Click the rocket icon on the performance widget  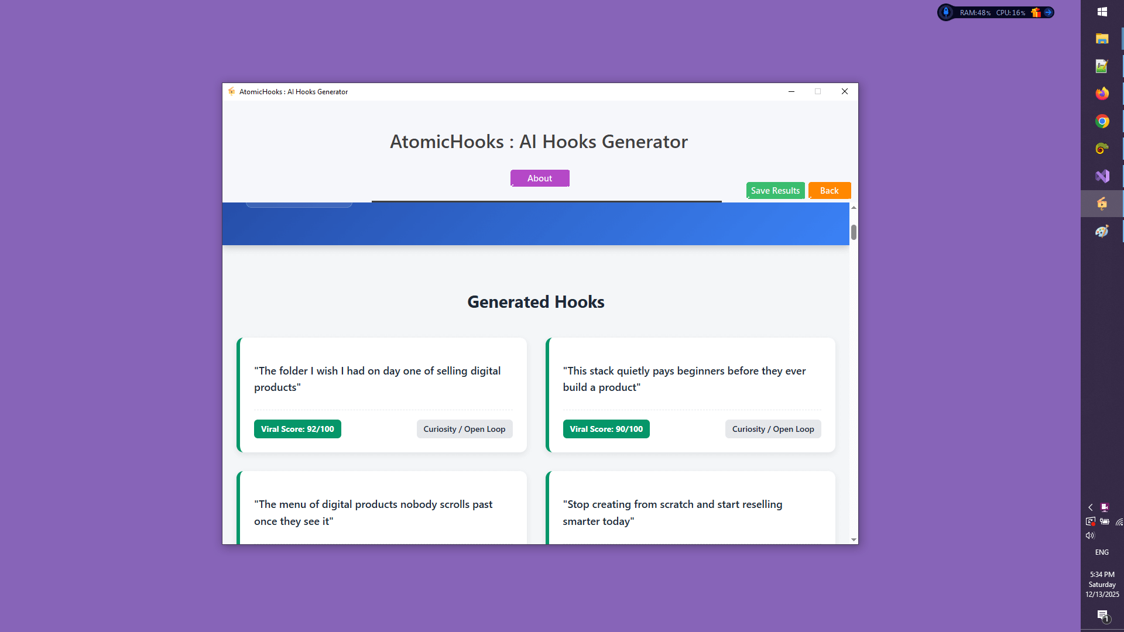946,12
